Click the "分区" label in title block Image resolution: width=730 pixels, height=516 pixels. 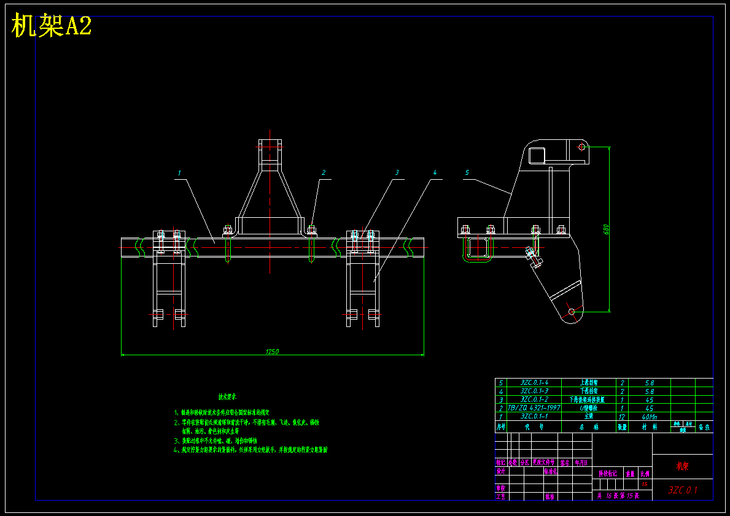(x=525, y=463)
